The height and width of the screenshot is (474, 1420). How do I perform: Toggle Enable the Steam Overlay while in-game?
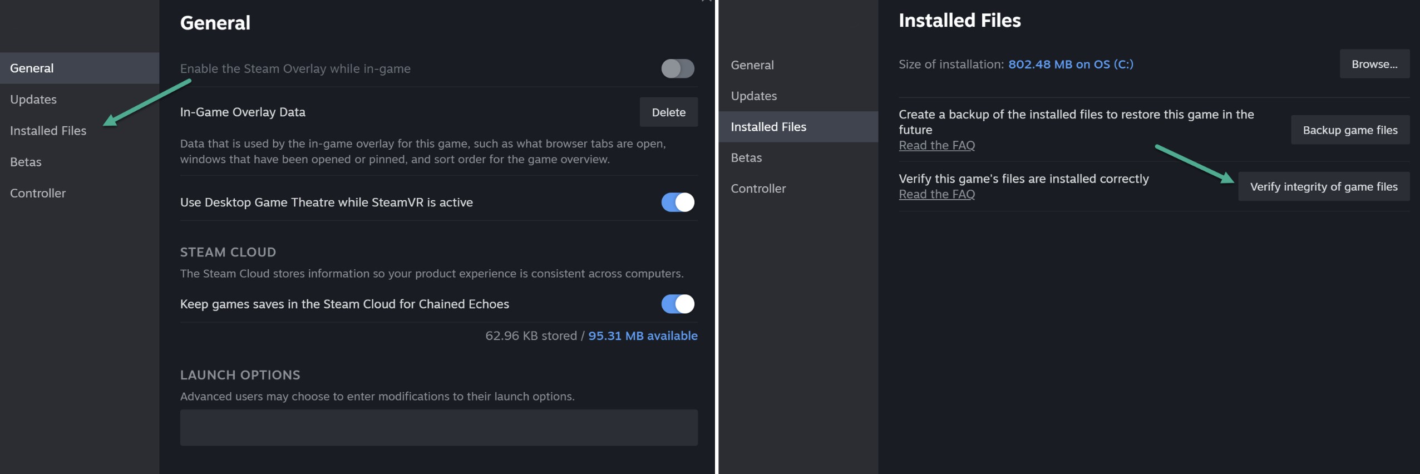coord(677,68)
